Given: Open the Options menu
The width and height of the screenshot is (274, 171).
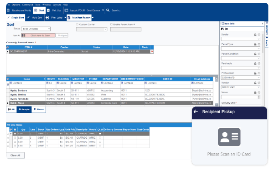Looking at the screenshot, I should click(16, 5).
